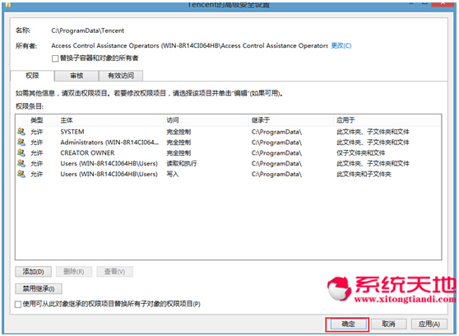
Task: Click the SYSTEM entry user-group icon
Action: click(x=21, y=132)
